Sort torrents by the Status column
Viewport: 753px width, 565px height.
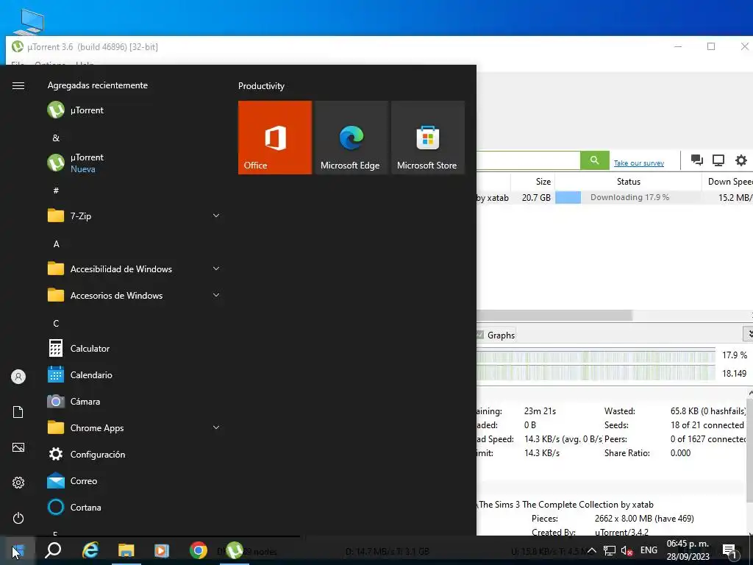tap(628, 182)
